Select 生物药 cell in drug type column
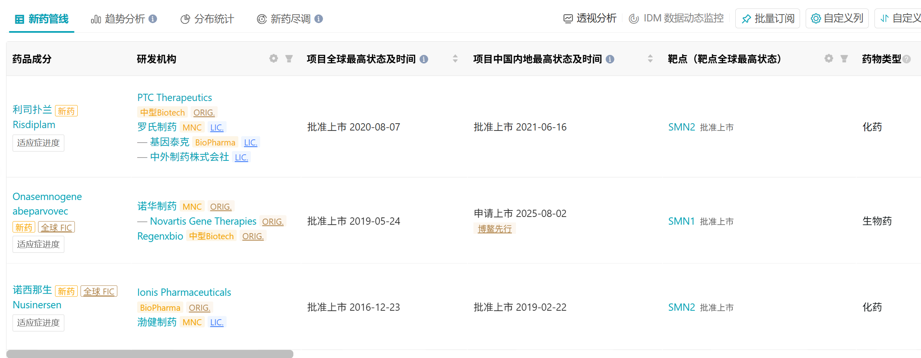Image resolution: width=921 pixels, height=358 pixels. tap(877, 221)
